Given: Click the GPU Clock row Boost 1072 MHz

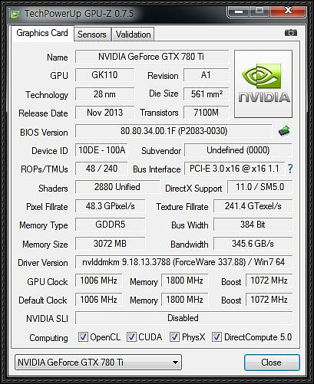Looking at the screenshot, I should click(269, 281).
